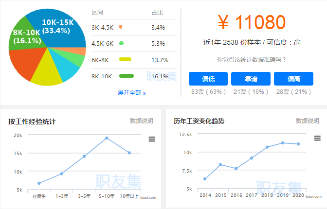Click the orange 3K-4.5K legend swatch
Image resolution: width=327 pixels, height=209 pixels.
[x=121, y=27]
